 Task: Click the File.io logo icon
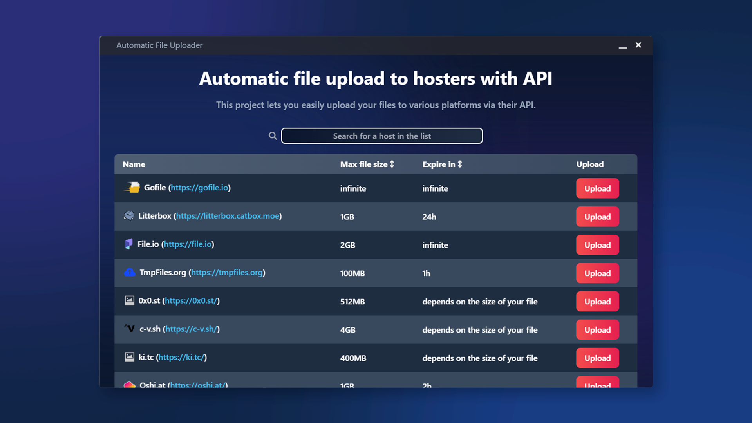(x=128, y=244)
